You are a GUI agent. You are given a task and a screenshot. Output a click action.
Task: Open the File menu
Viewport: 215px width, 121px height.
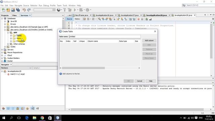click(x=2, y=5)
